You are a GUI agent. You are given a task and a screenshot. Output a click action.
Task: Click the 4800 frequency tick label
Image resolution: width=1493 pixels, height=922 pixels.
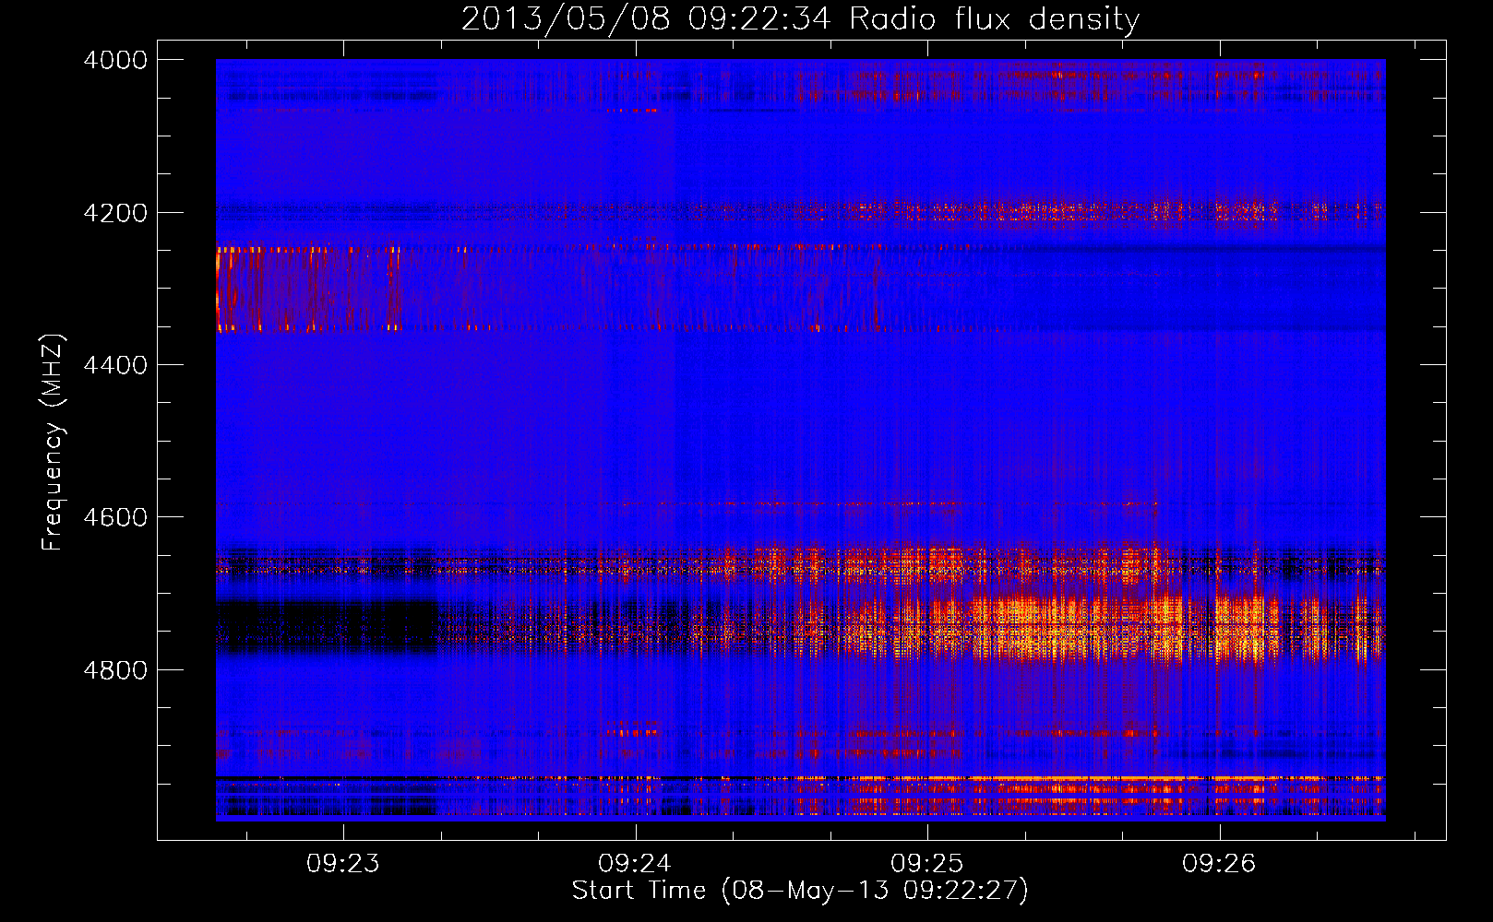tap(115, 669)
